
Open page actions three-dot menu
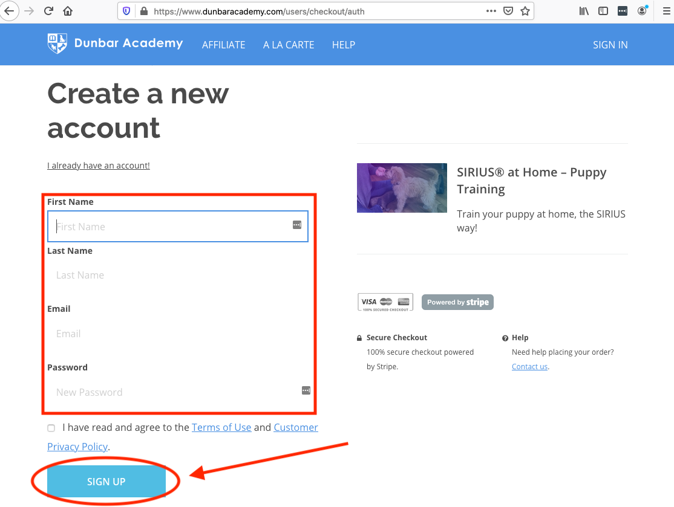[491, 11]
